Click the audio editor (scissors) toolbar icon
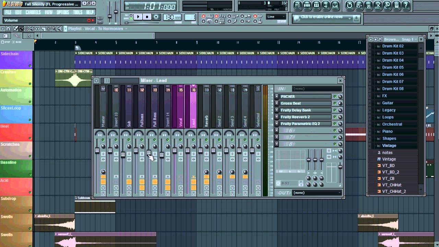The width and height of the screenshot is (439, 247). coord(378,5)
